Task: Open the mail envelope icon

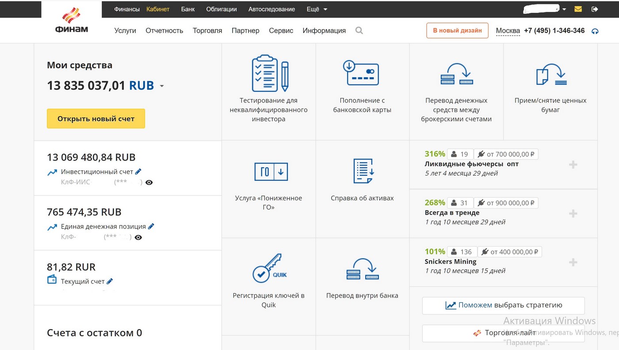Action: [578, 9]
